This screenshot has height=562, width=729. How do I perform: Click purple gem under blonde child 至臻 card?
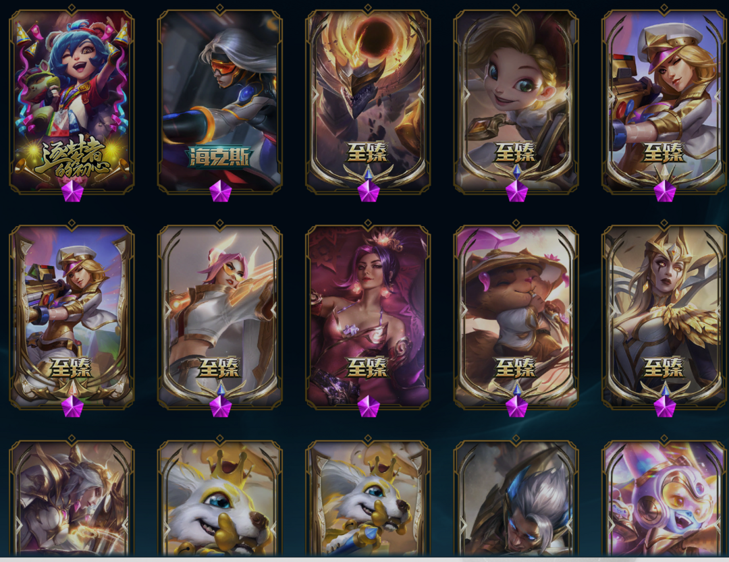click(516, 192)
